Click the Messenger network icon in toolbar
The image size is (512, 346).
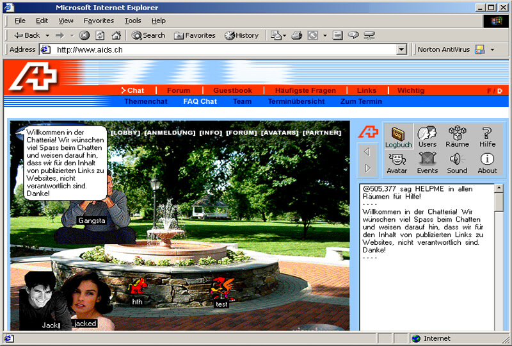[x=369, y=35]
